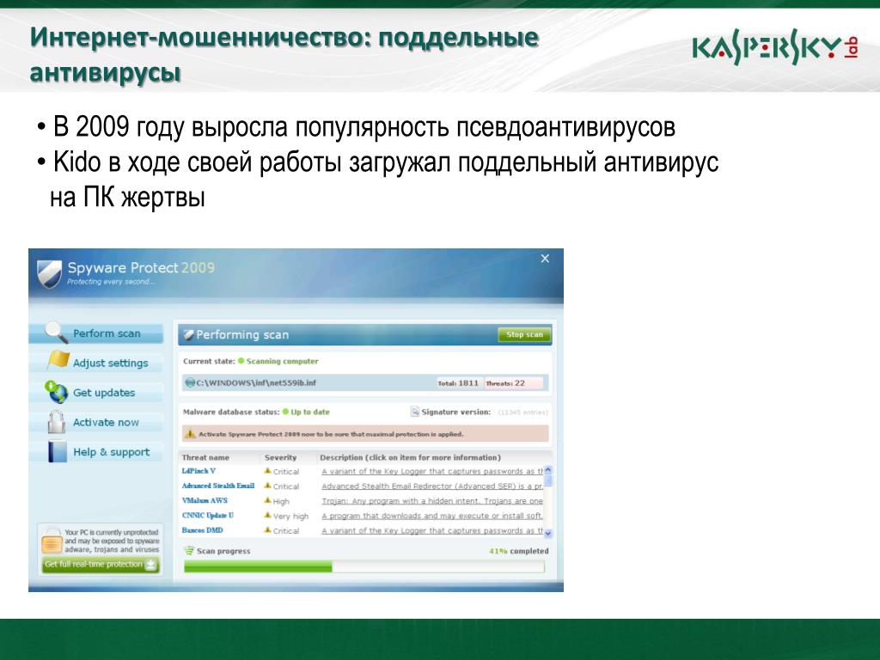The width and height of the screenshot is (880, 660).
Task: Click the Spyware Protect shield logo
Action: 49,274
